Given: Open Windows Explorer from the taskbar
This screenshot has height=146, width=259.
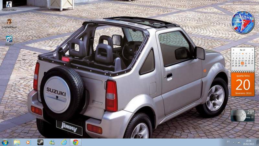Looking at the screenshot, I should point(17,142).
